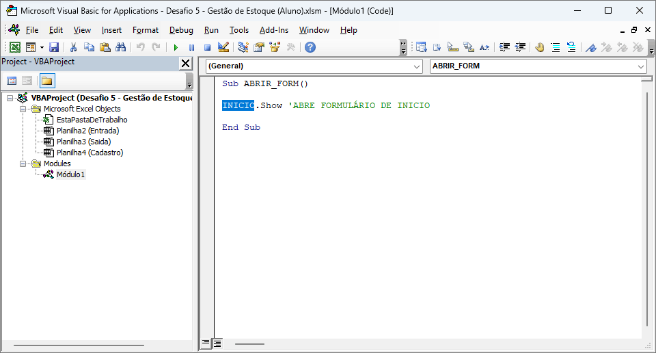Switch to Full Module View
The height and width of the screenshot is (353, 656).
tap(217, 343)
